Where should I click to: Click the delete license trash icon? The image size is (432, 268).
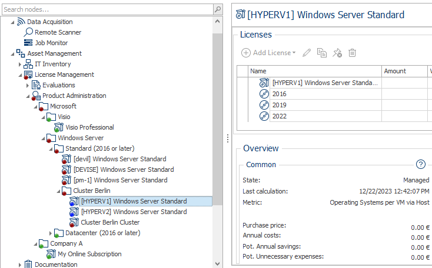coord(352,52)
